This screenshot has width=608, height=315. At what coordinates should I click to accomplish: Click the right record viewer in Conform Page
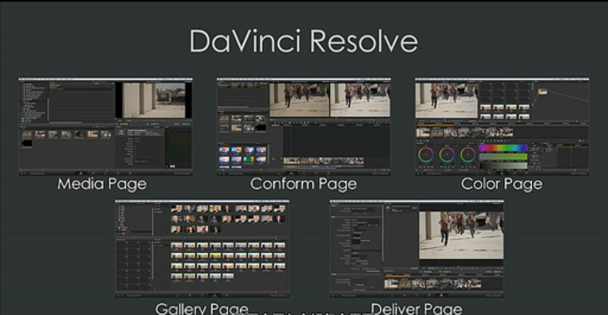tap(360, 100)
